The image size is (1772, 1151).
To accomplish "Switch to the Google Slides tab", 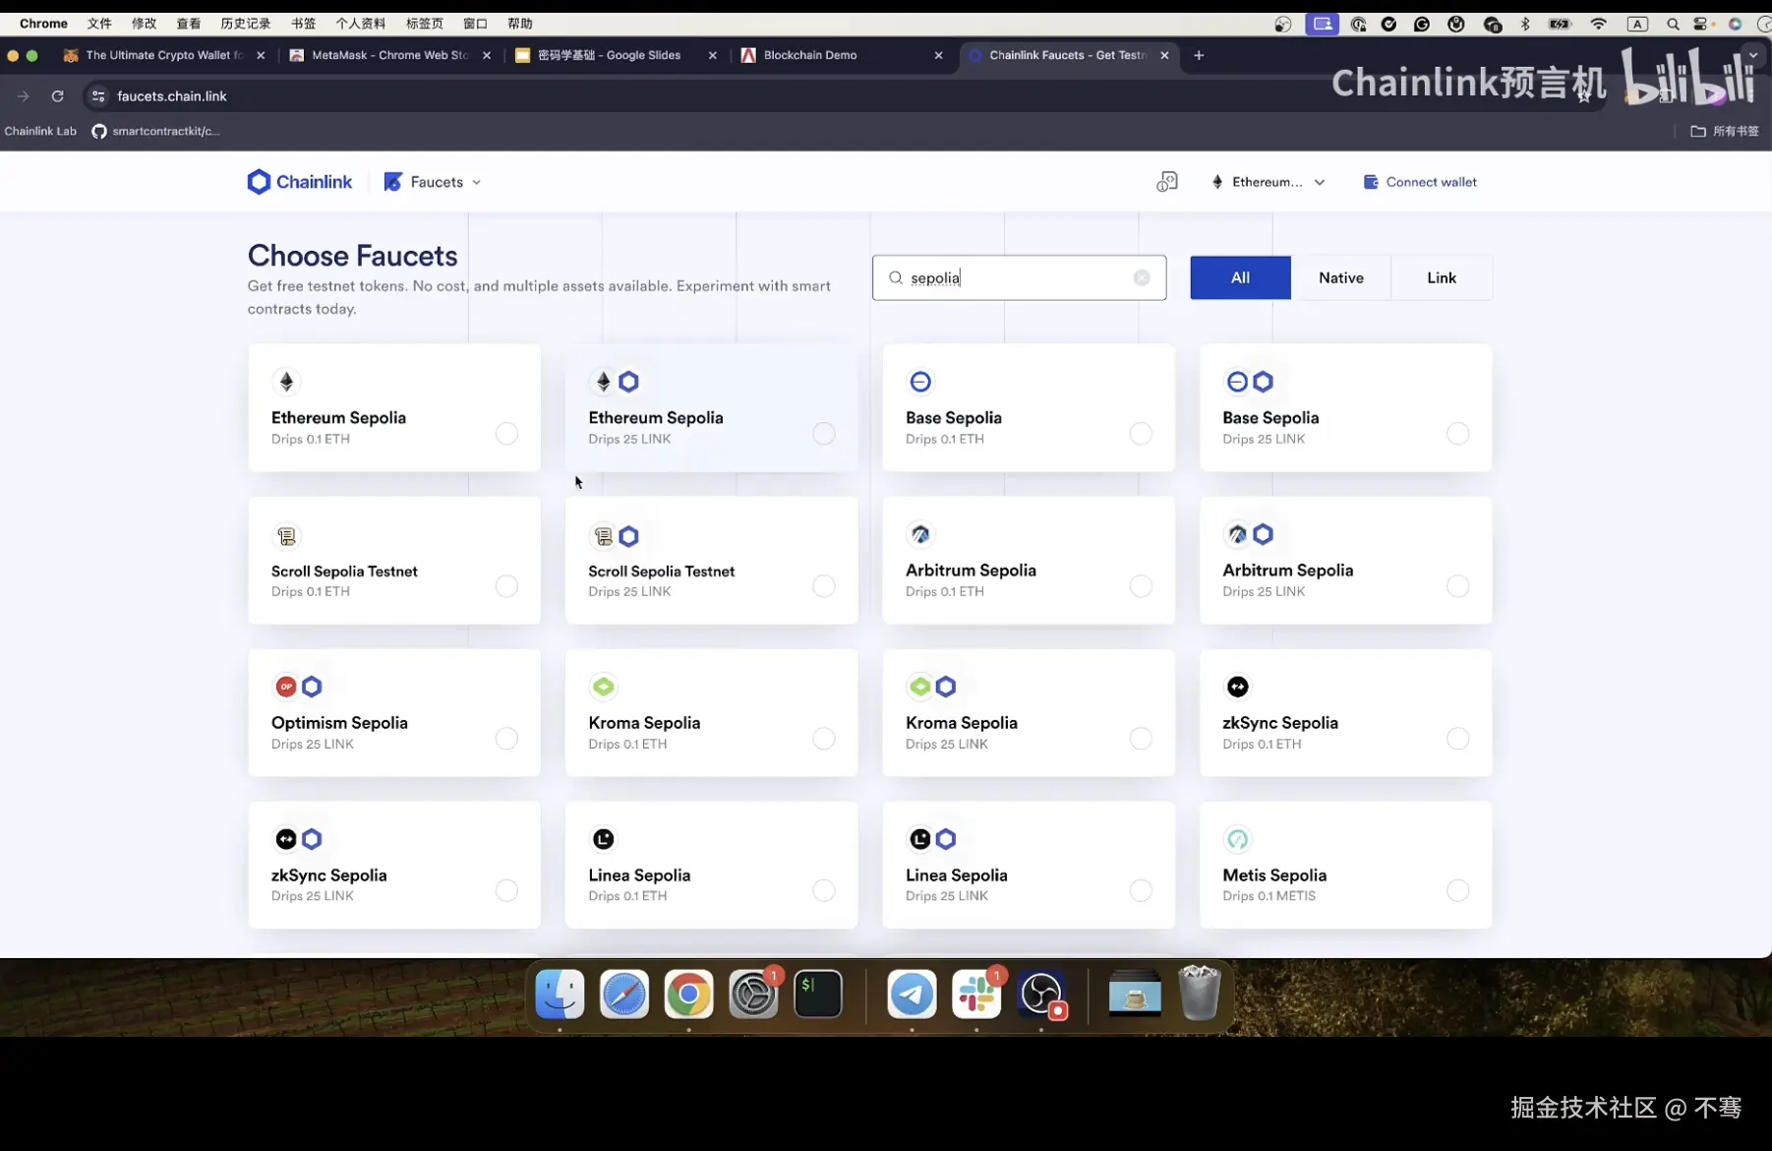I will click(x=610, y=55).
